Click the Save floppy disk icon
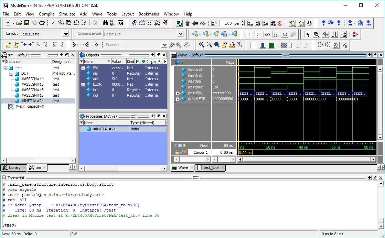The height and width of the screenshot is (238, 385). click(26, 23)
